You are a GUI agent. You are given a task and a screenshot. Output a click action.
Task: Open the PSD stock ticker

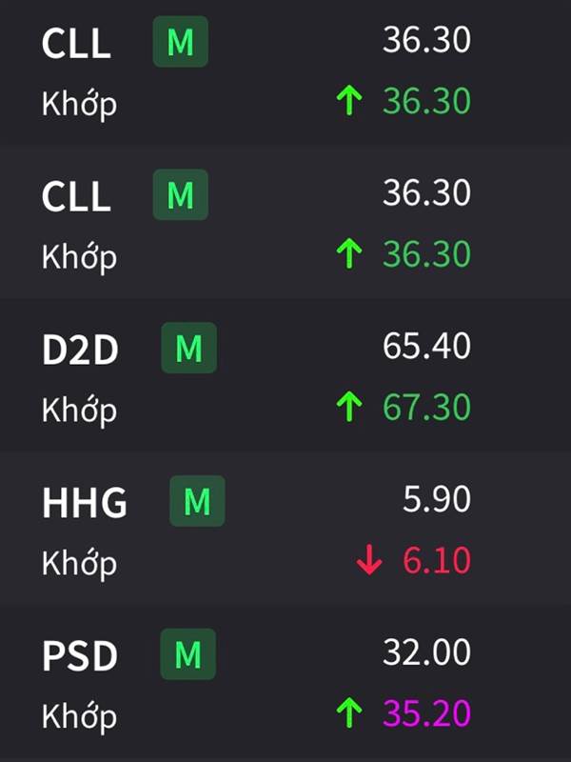coord(80,655)
